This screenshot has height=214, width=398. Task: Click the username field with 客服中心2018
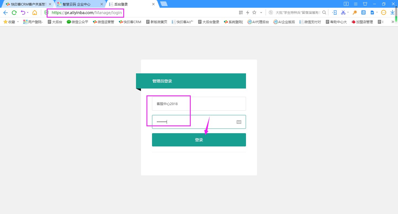tap(199, 104)
